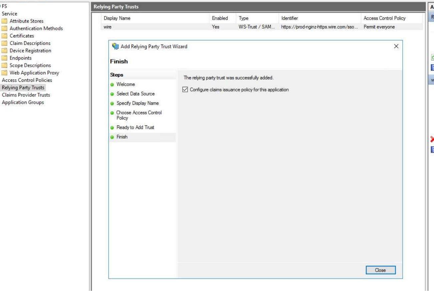Click the Authentication Methods folder icon
The image size is (434, 291).
(4, 29)
